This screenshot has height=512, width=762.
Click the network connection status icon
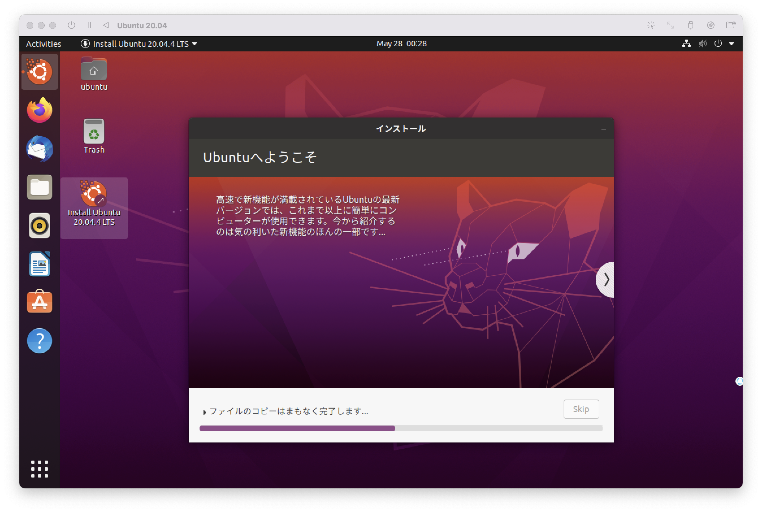[x=687, y=44]
